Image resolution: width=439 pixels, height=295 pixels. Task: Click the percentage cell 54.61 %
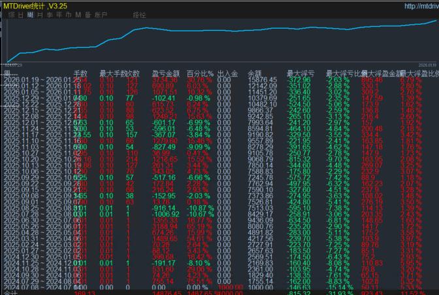[200, 239]
